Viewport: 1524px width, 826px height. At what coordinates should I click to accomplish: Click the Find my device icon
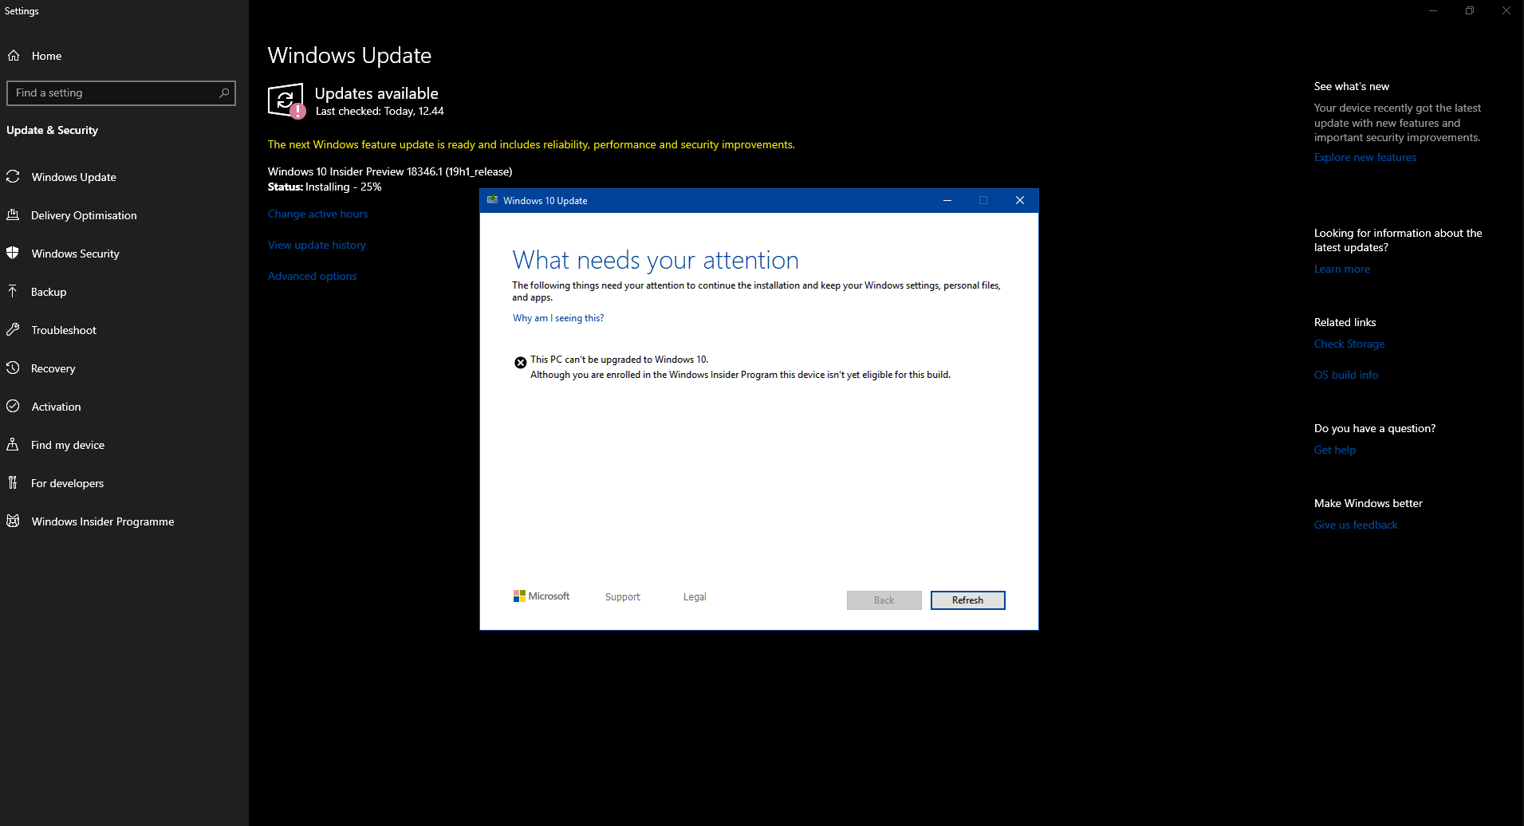(x=13, y=445)
